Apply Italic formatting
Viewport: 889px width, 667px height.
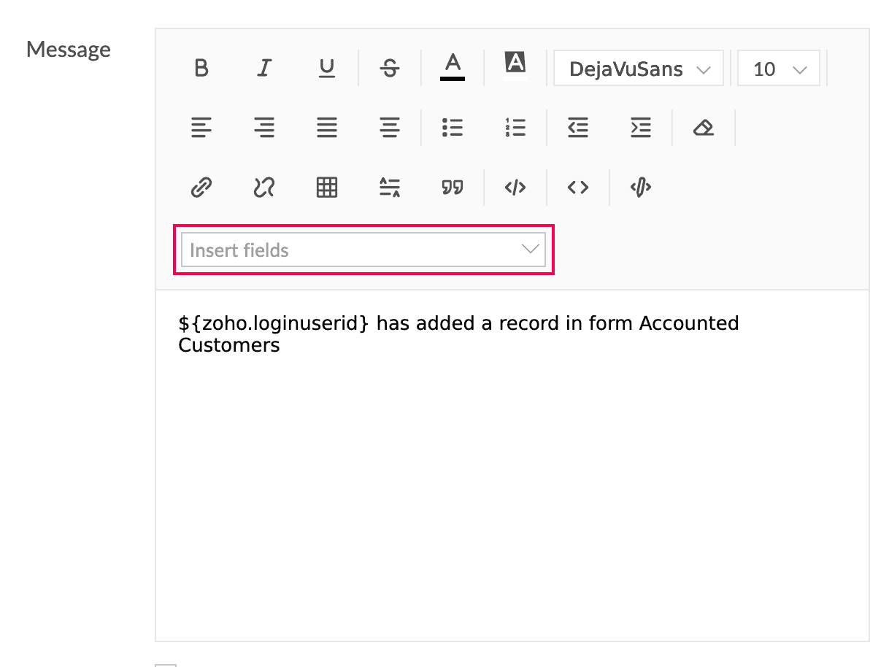264,69
